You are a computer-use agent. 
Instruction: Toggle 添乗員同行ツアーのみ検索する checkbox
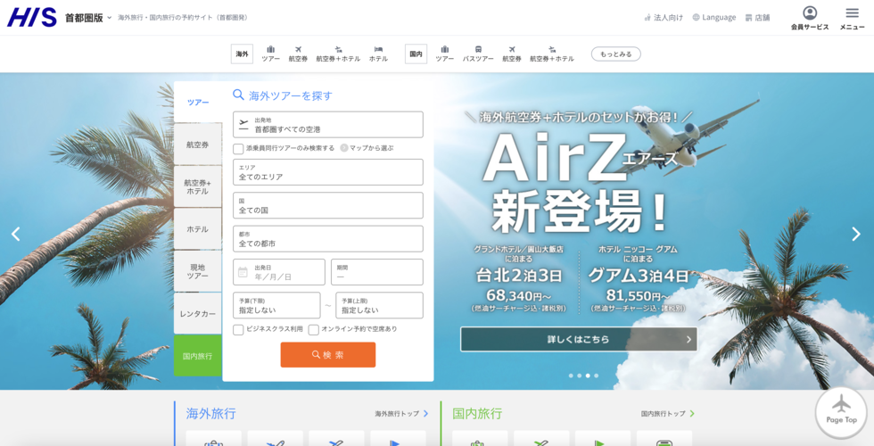(x=238, y=149)
